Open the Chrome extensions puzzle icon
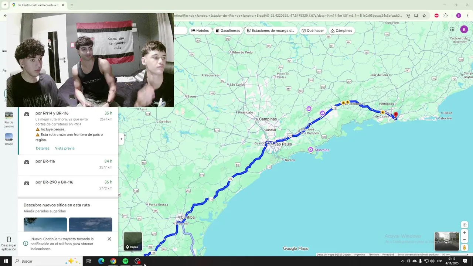 click(445, 16)
